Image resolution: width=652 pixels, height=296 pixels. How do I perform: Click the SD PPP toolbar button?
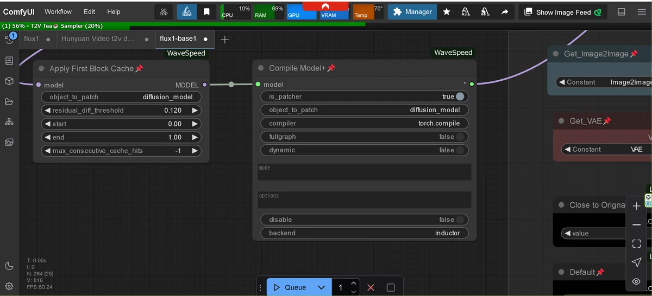click(164, 11)
